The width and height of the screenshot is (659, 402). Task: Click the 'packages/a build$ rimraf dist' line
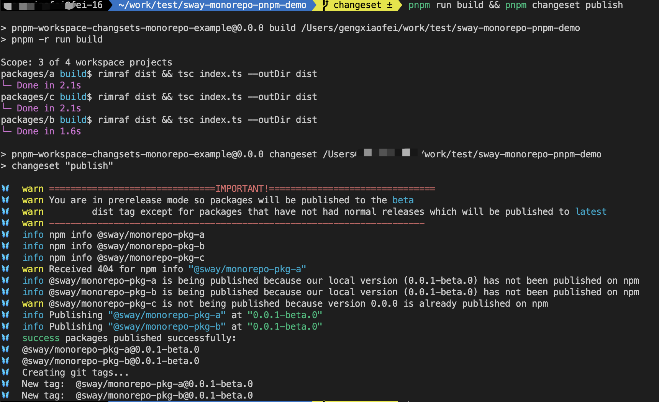pyautogui.click(x=159, y=74)
